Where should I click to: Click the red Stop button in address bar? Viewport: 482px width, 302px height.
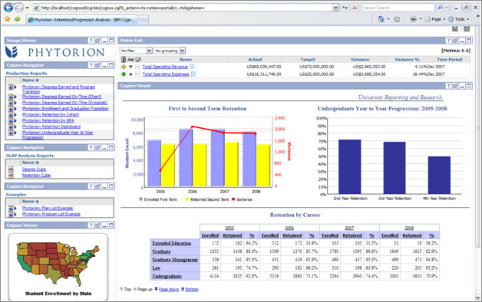tap(355, 8)
